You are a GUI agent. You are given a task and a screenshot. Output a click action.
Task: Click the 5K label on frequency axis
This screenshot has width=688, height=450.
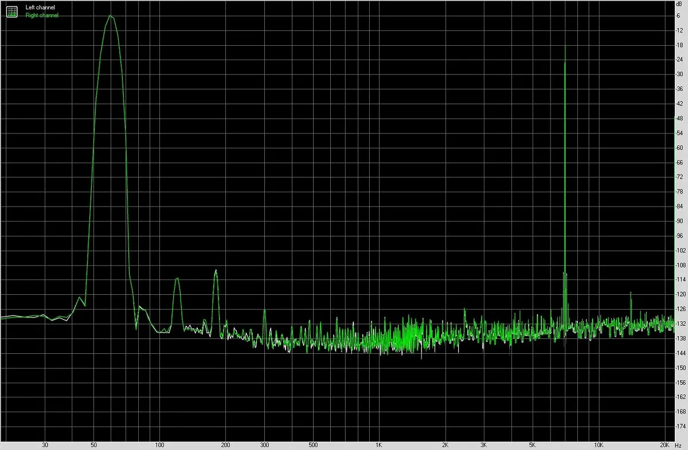[x=533, y=444]
